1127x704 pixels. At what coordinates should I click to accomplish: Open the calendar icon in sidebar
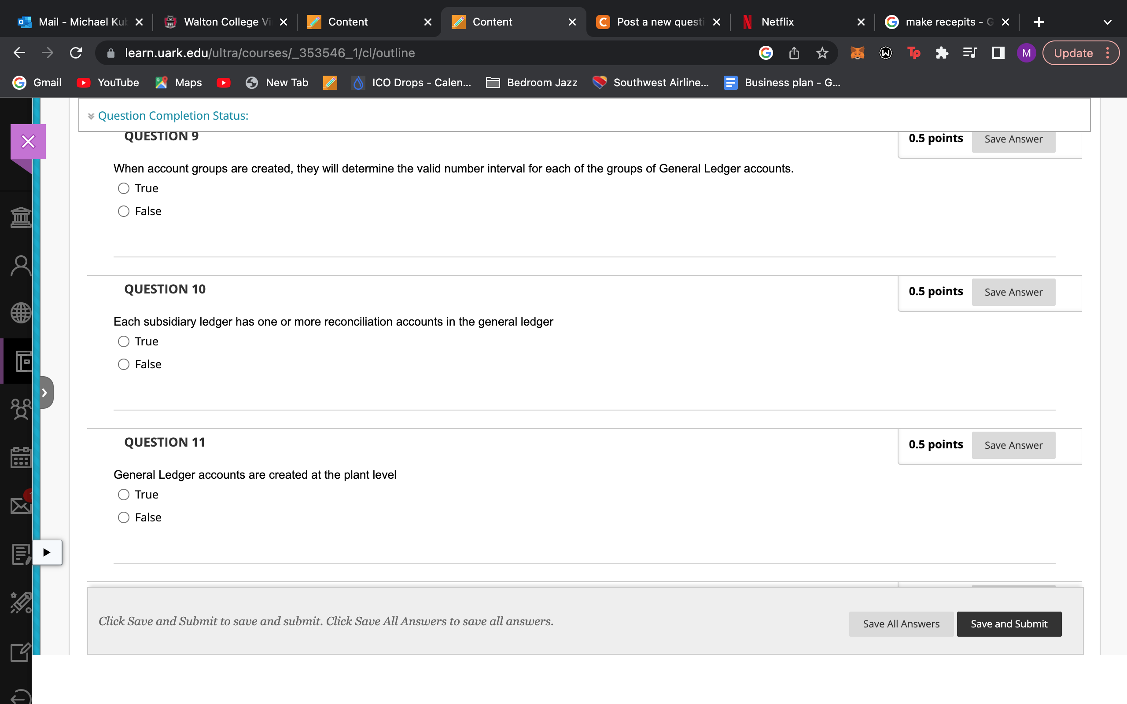tap(21, 457)
